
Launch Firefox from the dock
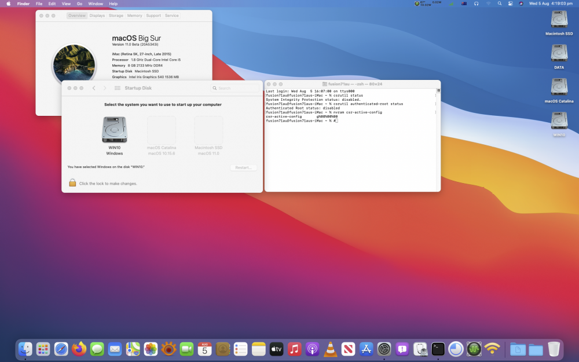click(79, 349)
